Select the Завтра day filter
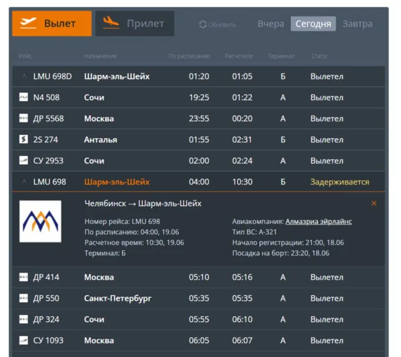 357,24
